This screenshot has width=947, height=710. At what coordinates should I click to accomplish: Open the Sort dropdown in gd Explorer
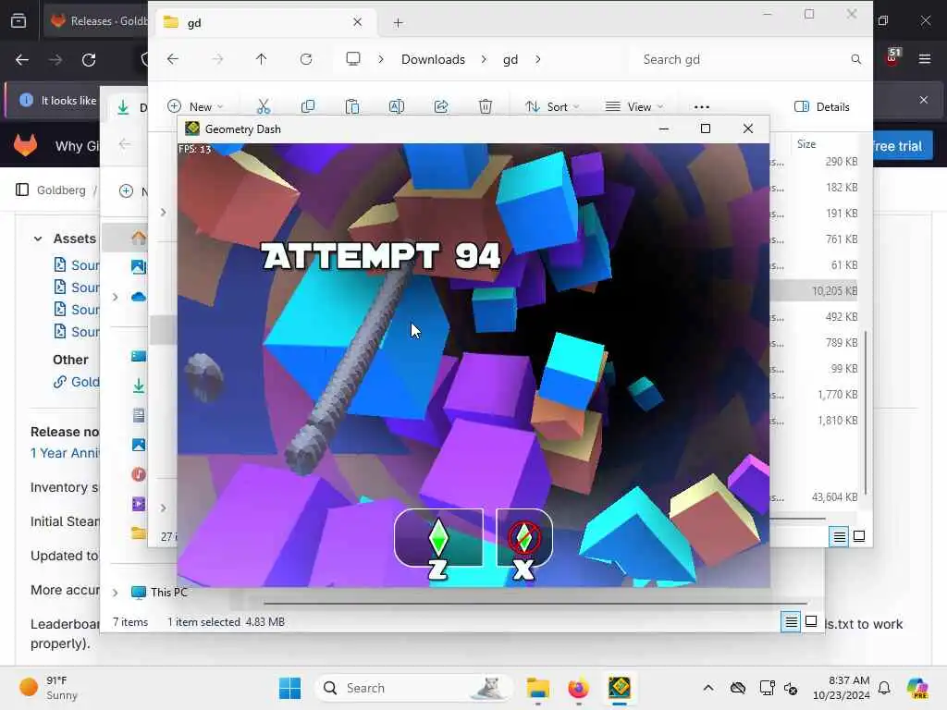pos(552,107)
